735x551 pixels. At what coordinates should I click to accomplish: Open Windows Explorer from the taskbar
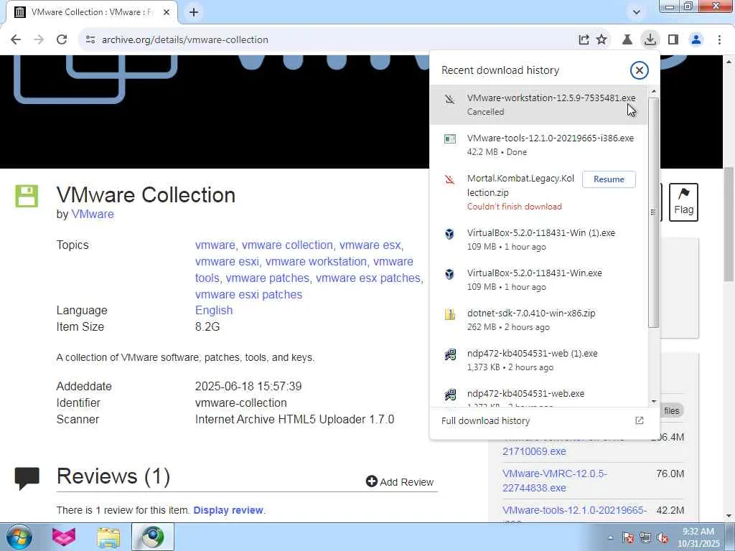point(108,537)
